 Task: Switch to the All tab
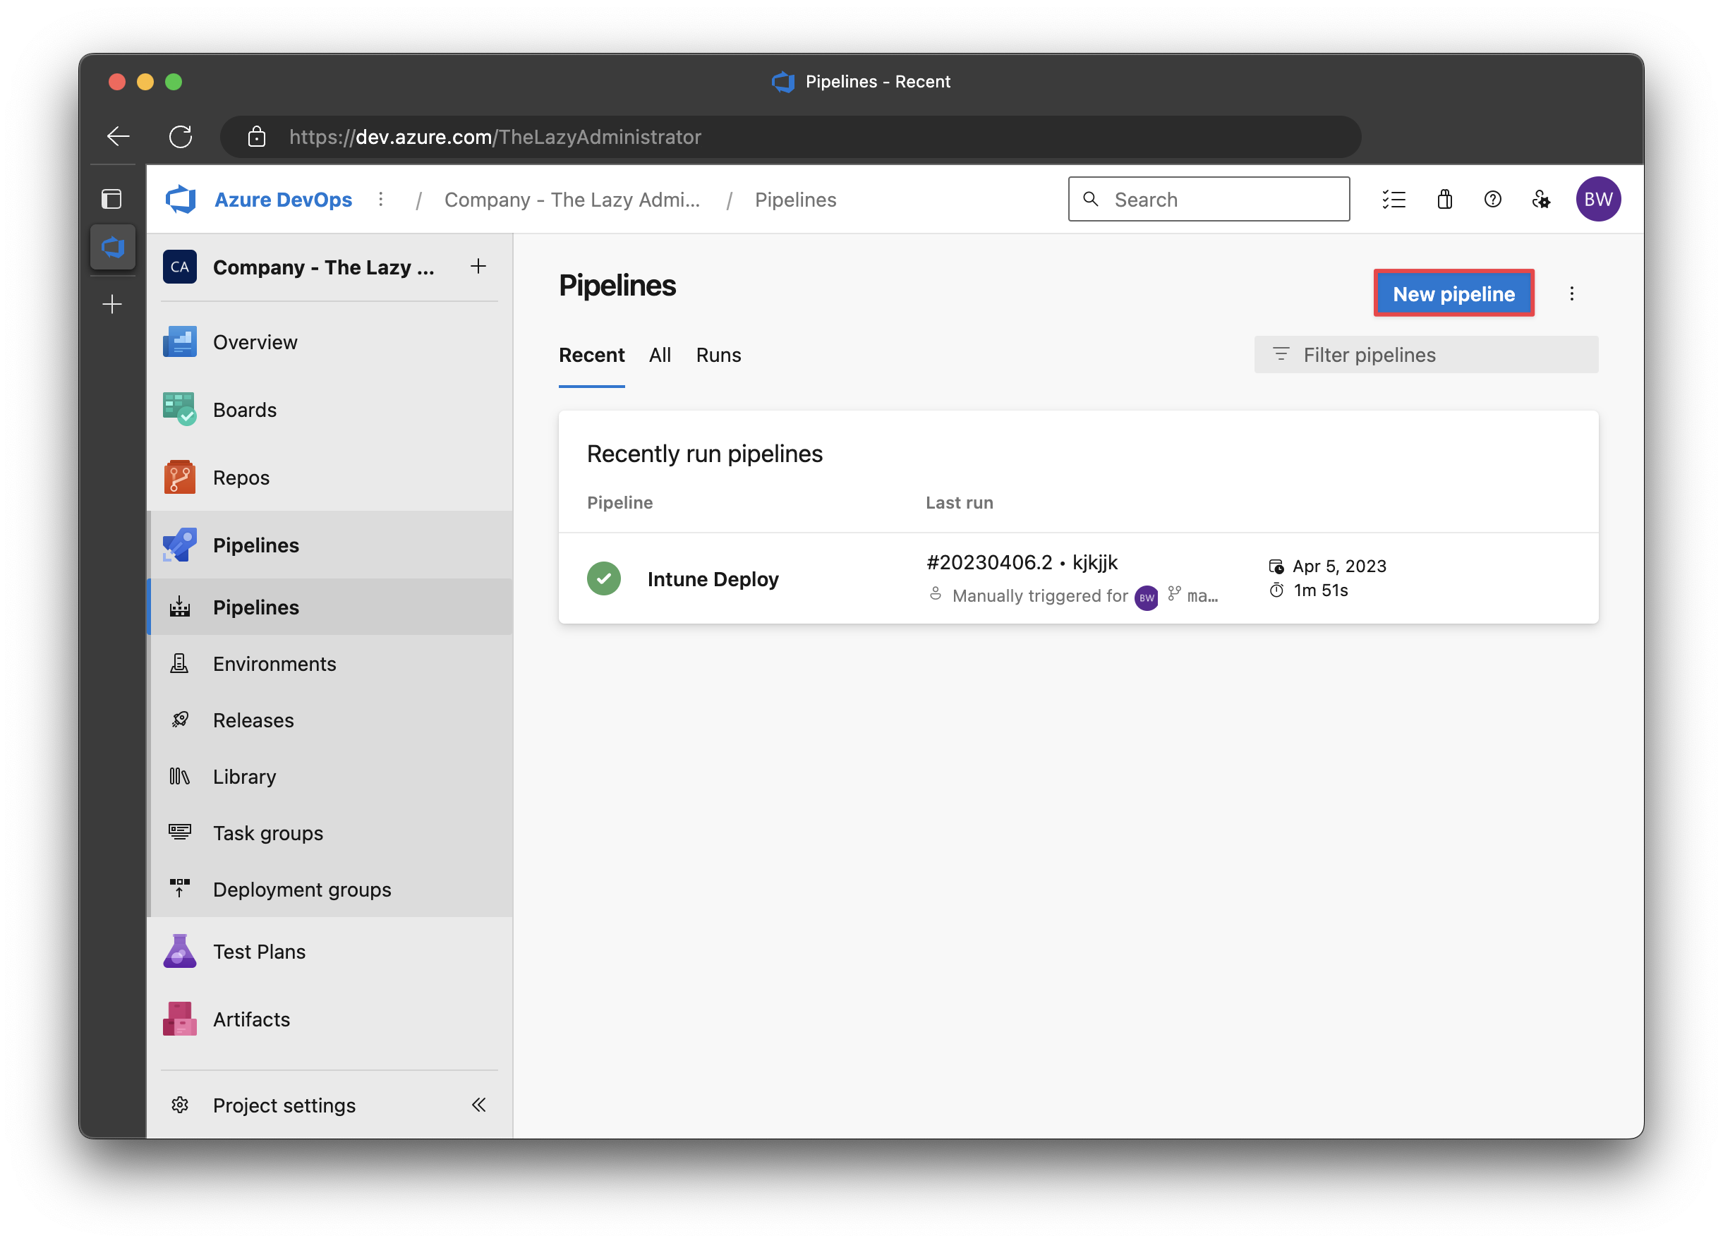pyautogui.click(x=660, y=355)
